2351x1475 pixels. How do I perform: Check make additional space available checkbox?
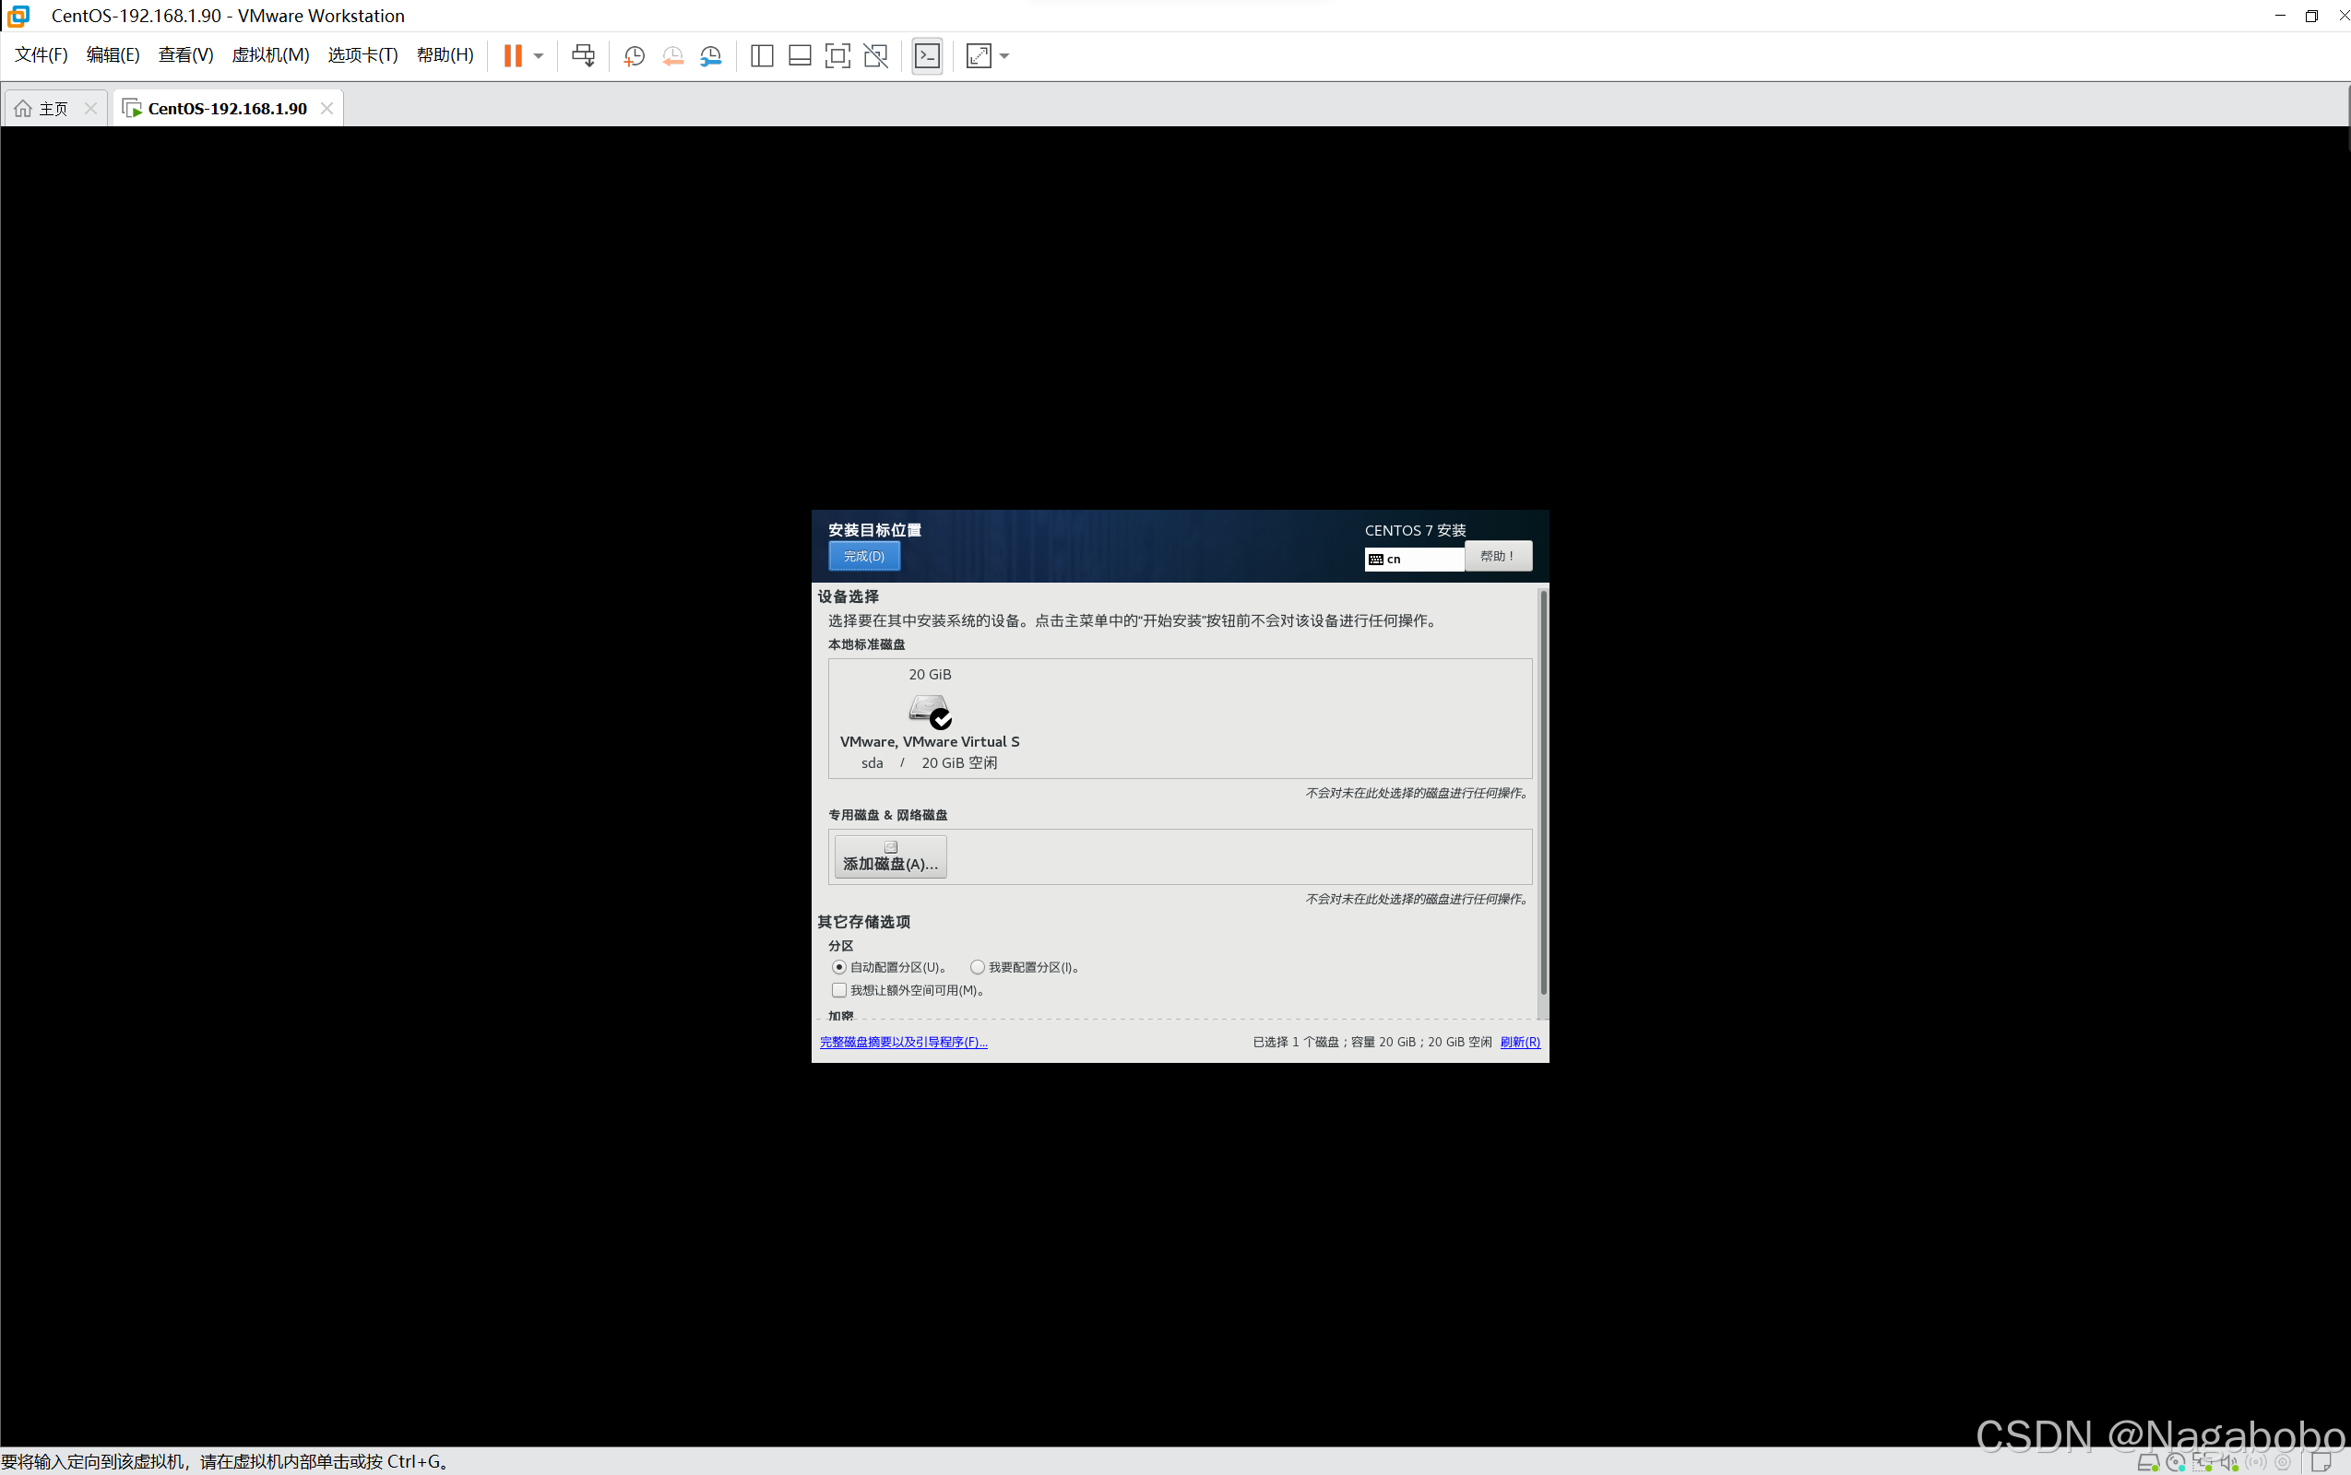click(x=839, y=990)
